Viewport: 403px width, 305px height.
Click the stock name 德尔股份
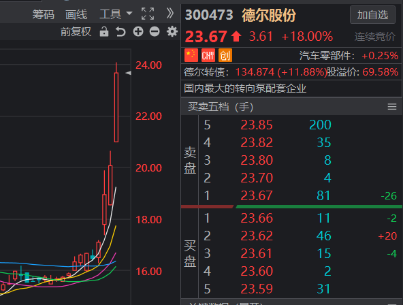click(x=269, y=15)
